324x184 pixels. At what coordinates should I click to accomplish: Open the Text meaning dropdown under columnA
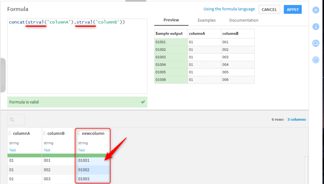click(x=12, y=150)
